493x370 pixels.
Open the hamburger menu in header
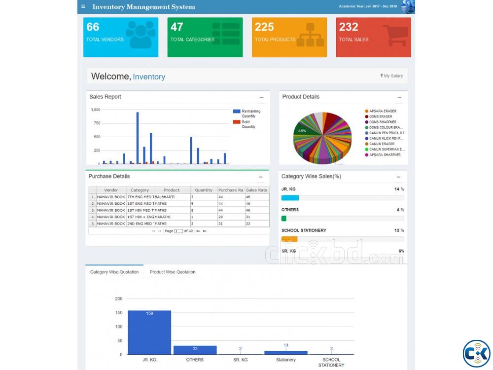(83, 6)
